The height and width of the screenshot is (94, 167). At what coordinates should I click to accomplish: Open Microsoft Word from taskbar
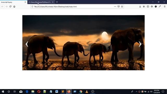[57, 91]
